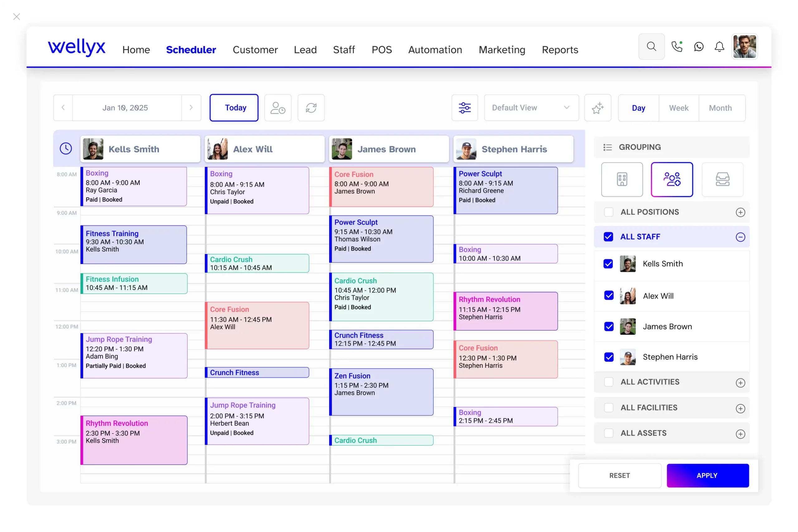Open the Customer menu
798x532 pixels.
tap(255, 50)
